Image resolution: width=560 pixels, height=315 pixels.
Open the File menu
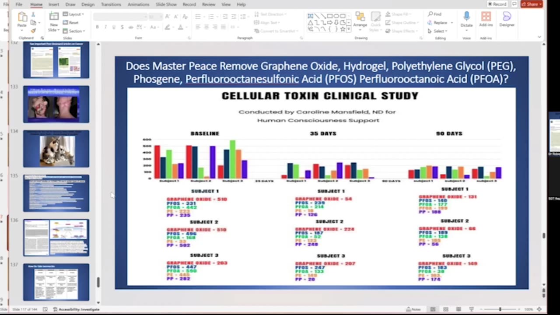[x=19, y=4]
